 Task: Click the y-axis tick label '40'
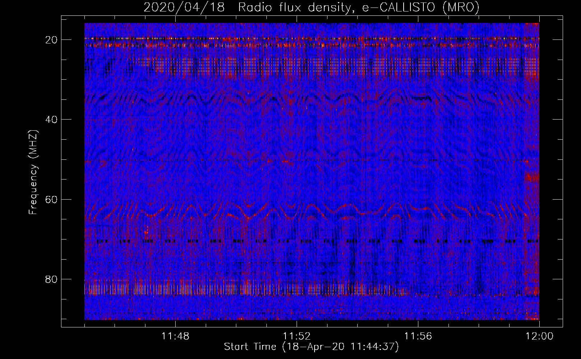coord(52,120)
